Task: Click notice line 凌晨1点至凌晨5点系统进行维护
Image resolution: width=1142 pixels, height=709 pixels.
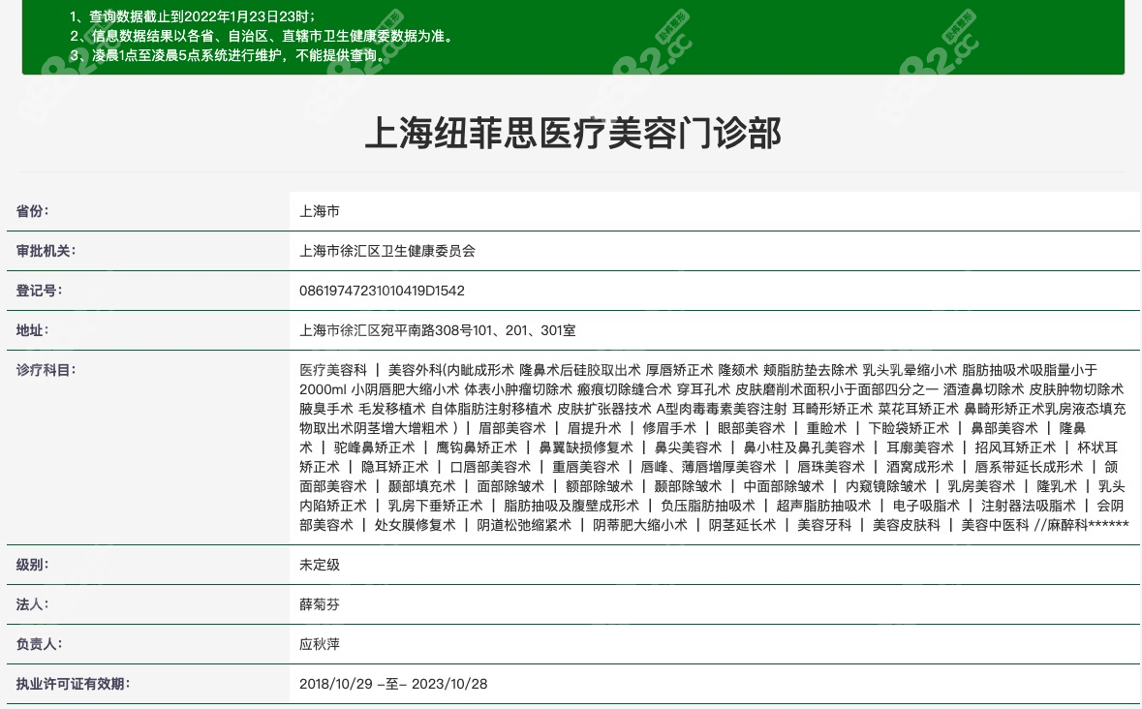Action: tap(231, 55)
